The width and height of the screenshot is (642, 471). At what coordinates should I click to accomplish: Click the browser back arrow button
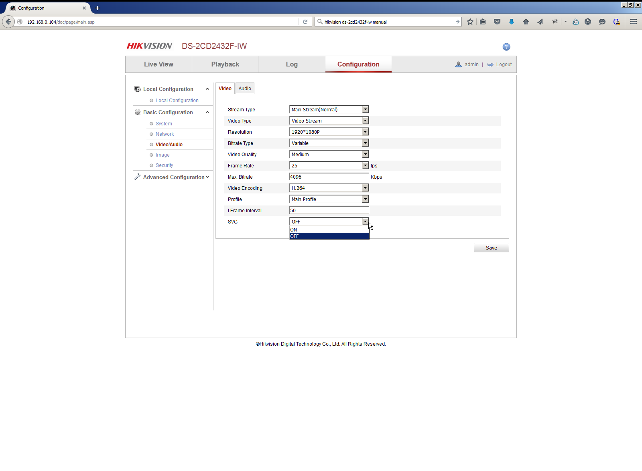click(x=8, y=22)
